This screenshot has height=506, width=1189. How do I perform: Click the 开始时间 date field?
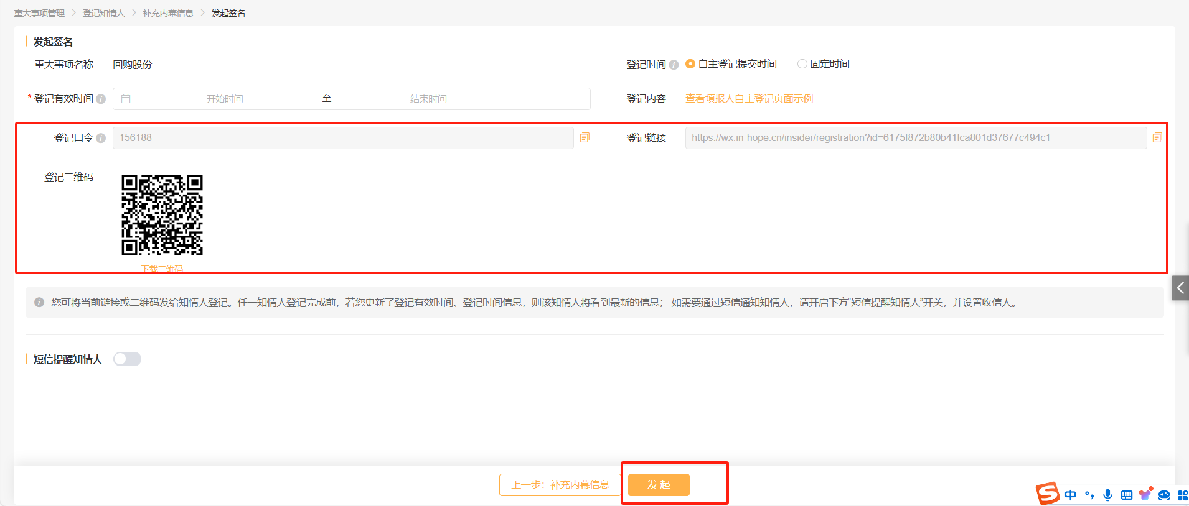pyautogui.click(x=225, y=99)
